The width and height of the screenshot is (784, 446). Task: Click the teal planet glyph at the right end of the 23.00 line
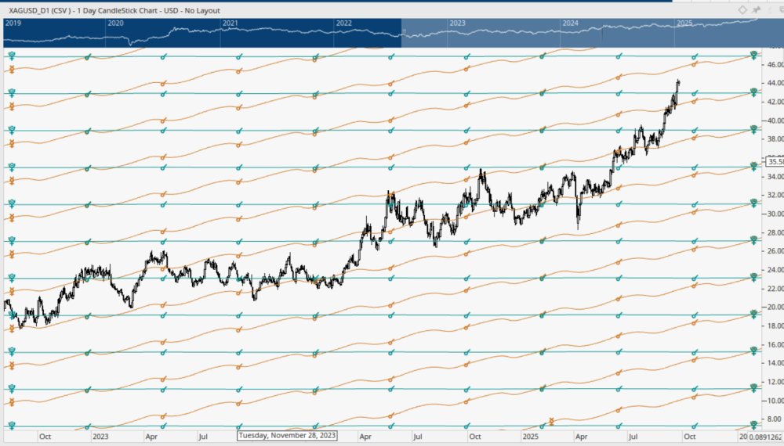753,277
